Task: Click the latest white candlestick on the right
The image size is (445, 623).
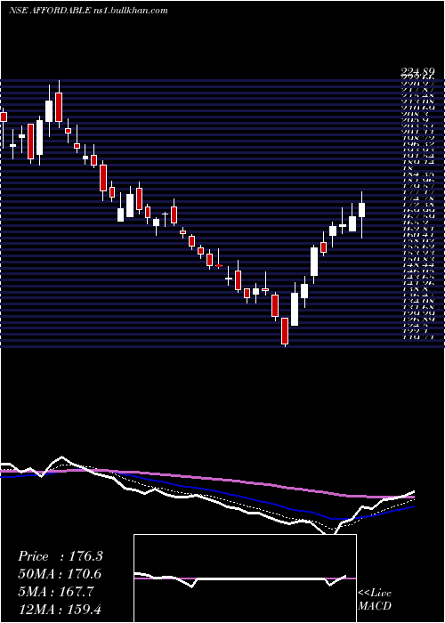Action: [x=361, y=215]
